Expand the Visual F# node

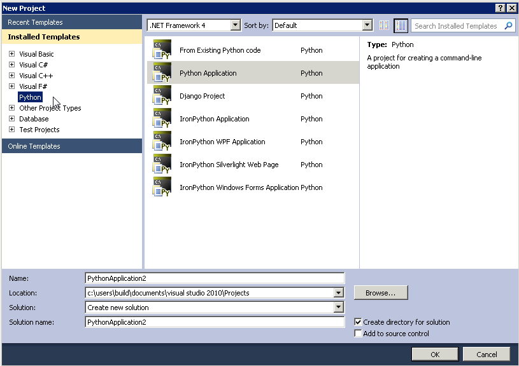(11, 86)
